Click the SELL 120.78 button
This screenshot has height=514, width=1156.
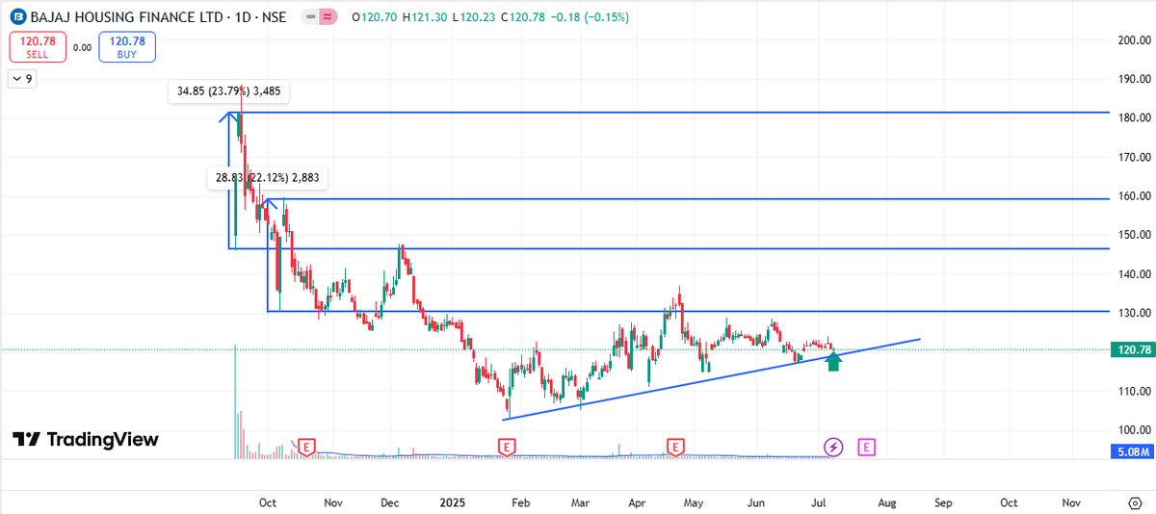[38, 46]
